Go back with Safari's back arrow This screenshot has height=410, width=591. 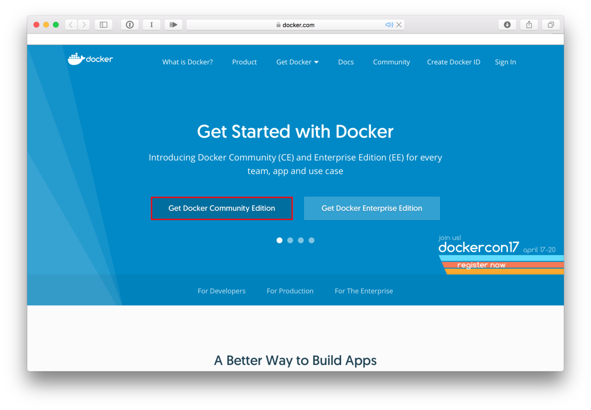(x=71, y=25)
